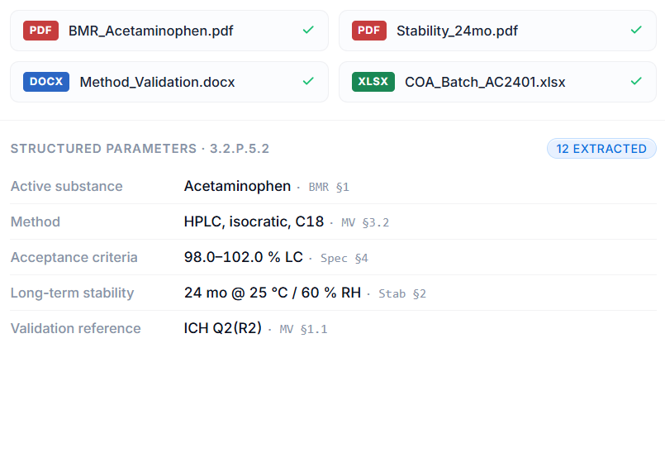Open the BMR_Acetaminophen.pdf file name
The width and height of the screenshot is (665, 467).
click(151, 31)
